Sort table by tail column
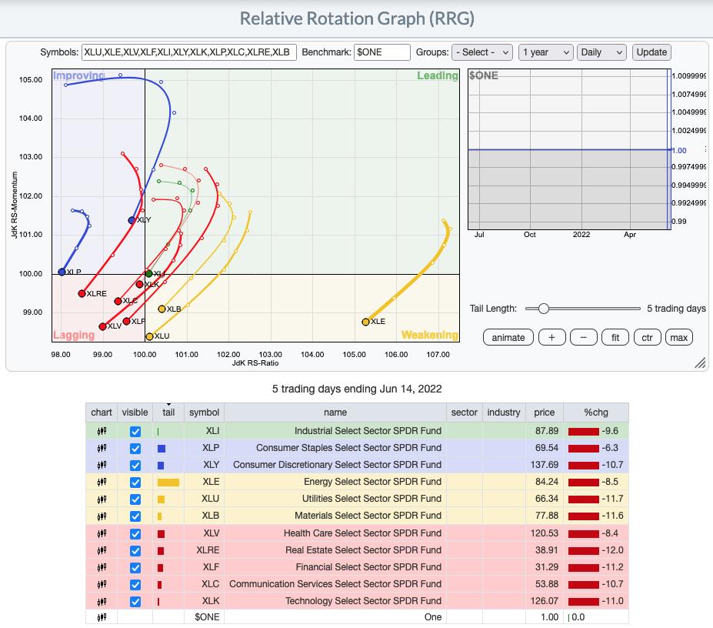713x628 pixels. coord(168,413)
